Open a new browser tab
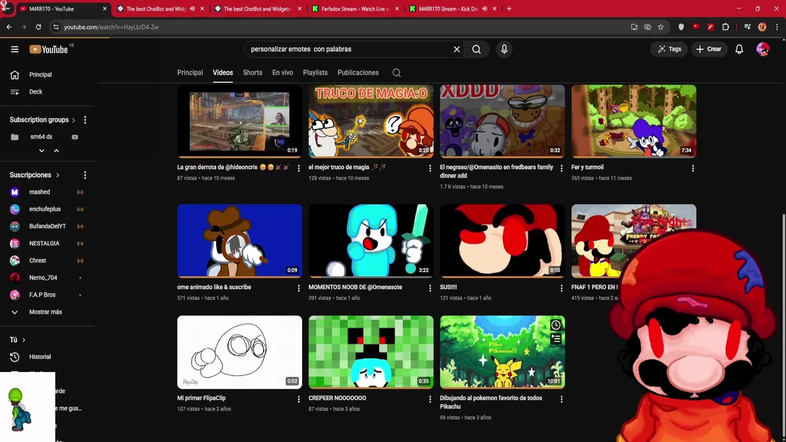 pyautogui.click(x=509, y=9)
